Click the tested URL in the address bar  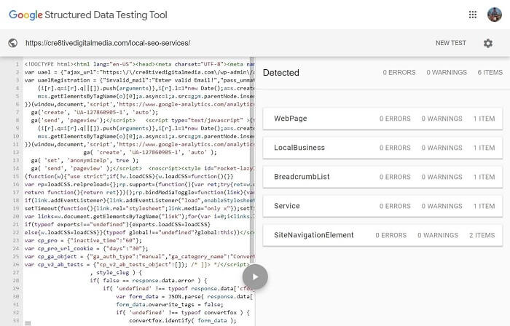click(x=107, y=43)
